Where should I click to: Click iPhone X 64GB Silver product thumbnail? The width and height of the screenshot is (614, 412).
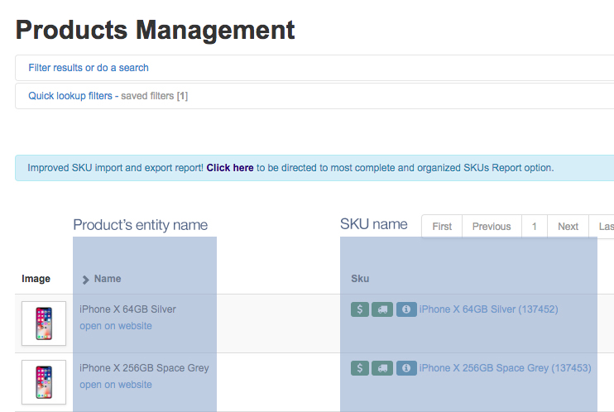tap(44, 323)
